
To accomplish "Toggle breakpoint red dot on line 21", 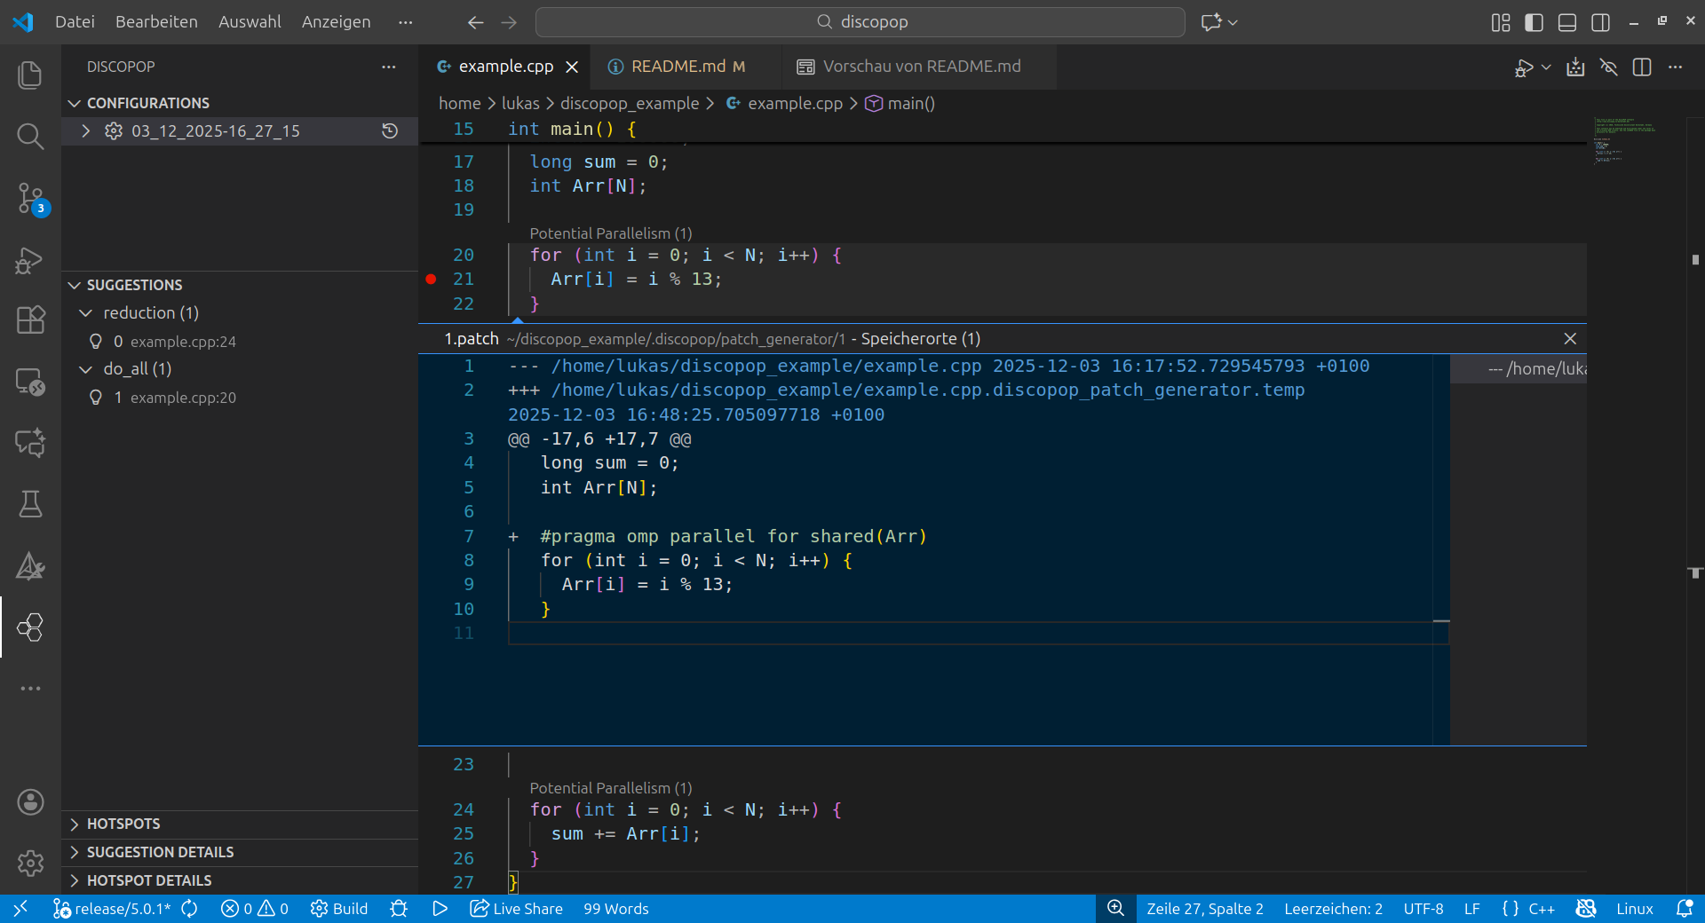I will click(x=431, y=279).
